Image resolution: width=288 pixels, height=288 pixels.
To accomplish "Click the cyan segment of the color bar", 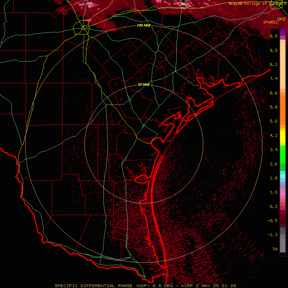I will [283, 176].
